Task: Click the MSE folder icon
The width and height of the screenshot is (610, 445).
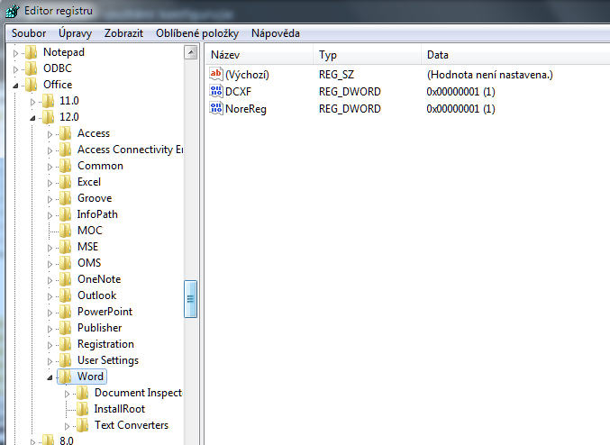Action: (x=66, y=247)
